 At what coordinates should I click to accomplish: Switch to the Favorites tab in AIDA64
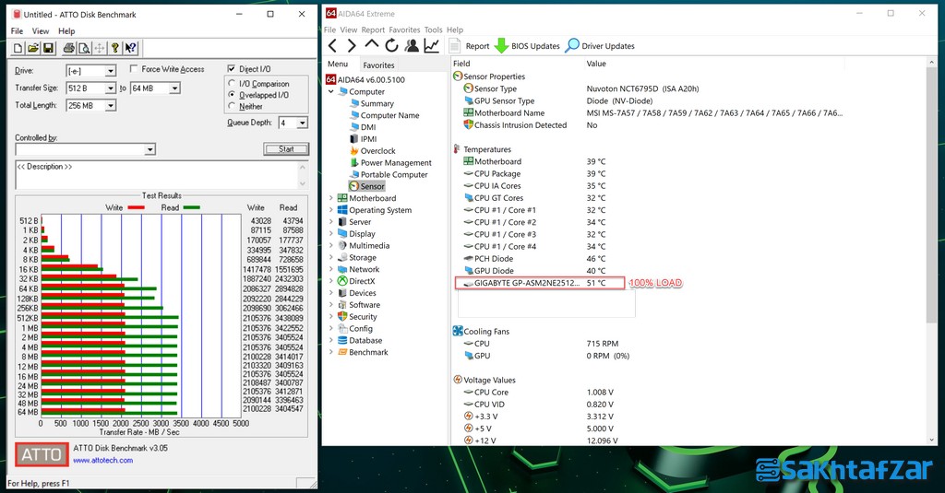(378, 65)
